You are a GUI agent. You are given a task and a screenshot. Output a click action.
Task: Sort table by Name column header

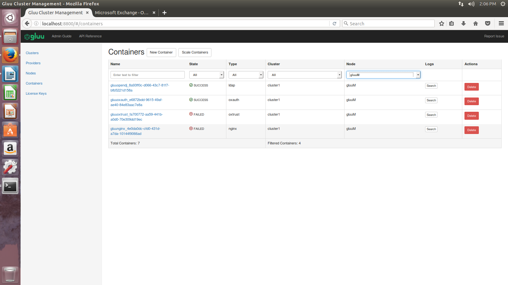[115, 64]
